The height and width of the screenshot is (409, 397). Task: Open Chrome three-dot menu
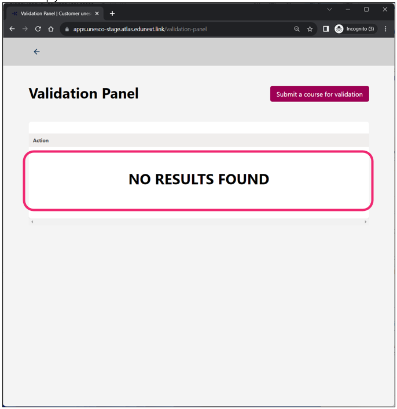tap(385, 29)
